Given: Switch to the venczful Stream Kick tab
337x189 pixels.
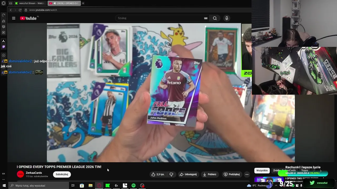Looking at the screenshot, I should pos(30,3).
